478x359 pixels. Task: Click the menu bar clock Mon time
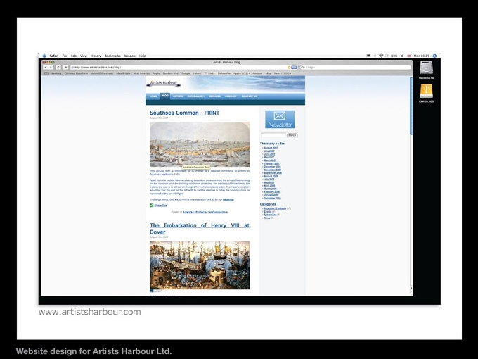[x=421, y=56]
